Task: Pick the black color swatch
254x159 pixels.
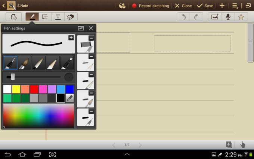Action: [61, 98]
